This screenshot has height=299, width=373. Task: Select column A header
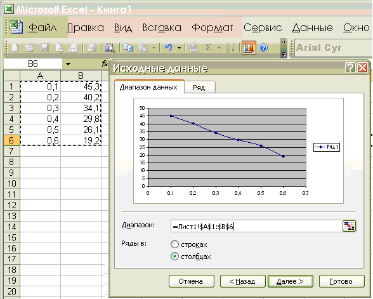point(40,76)
